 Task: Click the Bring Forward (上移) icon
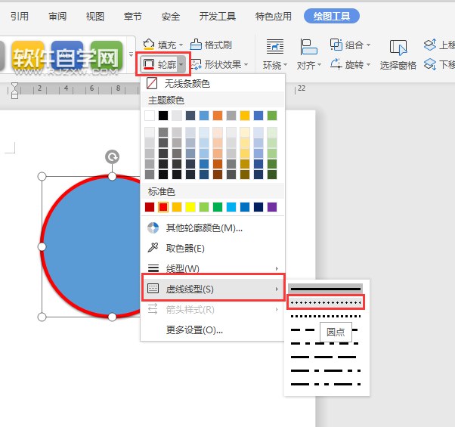click(430, 45)
